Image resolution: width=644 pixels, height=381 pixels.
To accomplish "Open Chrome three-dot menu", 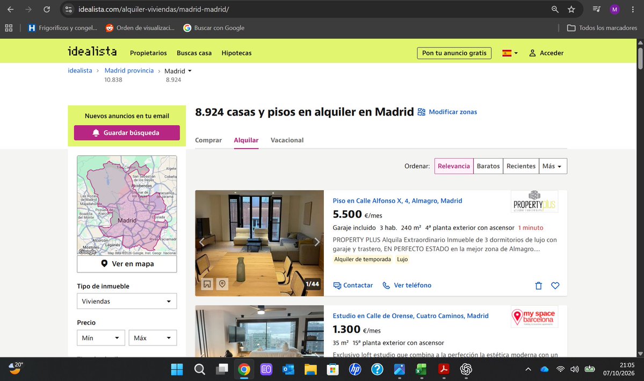I will coord(633,9).
